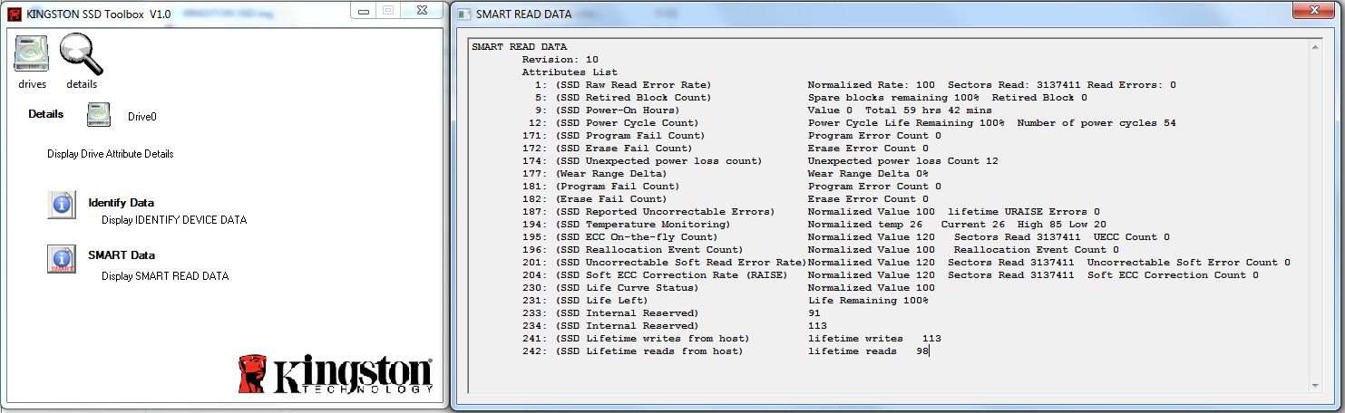Click the drives label
Screen dimensions: 1345x413
(32, 84)
